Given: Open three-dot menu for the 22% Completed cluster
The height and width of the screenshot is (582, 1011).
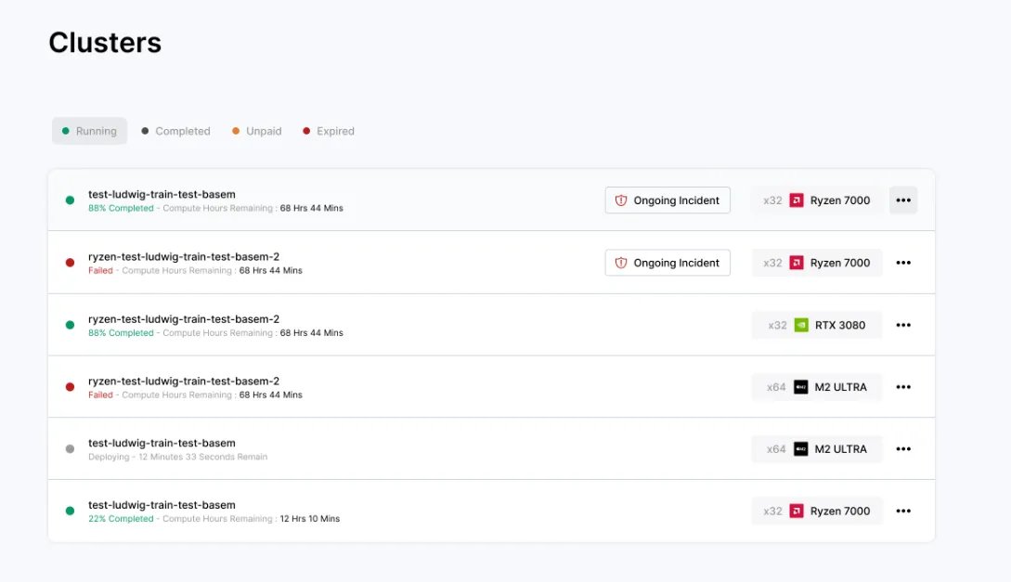Looking at the screenshot, I should [903, 511].
